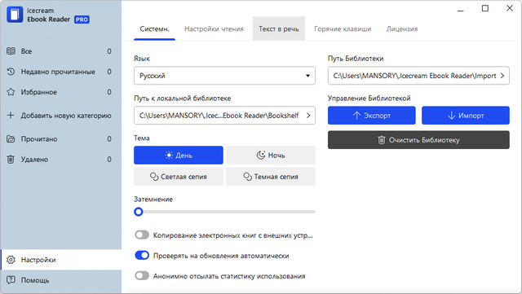Screen dimensions: 522x294
Task: Enable Анонимно отсылать статистику использования toggle
Action: [142, 276]
